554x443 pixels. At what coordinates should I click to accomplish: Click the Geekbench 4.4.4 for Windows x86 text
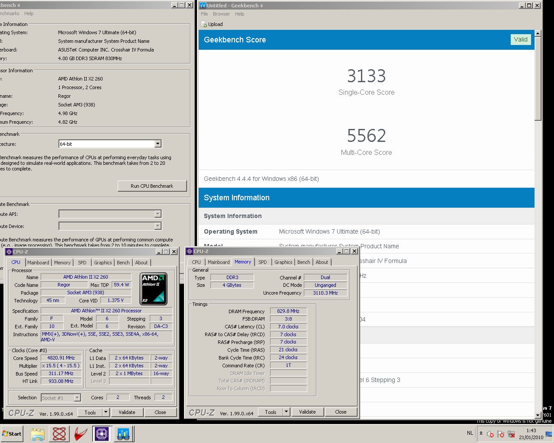coord(261,179)
